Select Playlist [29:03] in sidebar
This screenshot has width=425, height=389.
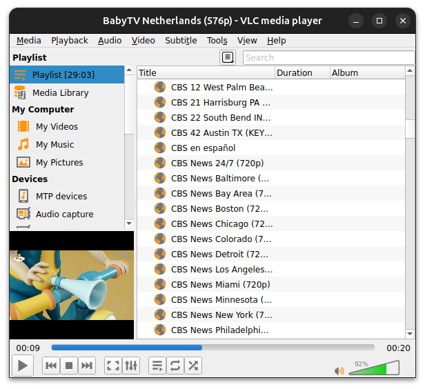(67, 74)
